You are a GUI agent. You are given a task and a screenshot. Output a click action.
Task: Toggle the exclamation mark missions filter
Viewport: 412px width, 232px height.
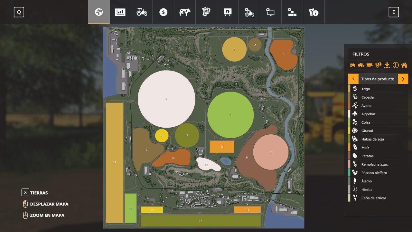click(x=396, y=65)
